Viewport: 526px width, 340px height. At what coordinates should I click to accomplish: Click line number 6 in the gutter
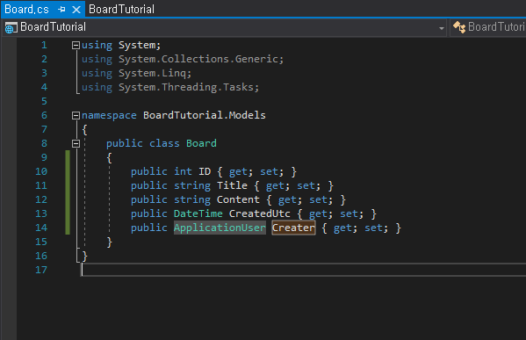[44, 115]
